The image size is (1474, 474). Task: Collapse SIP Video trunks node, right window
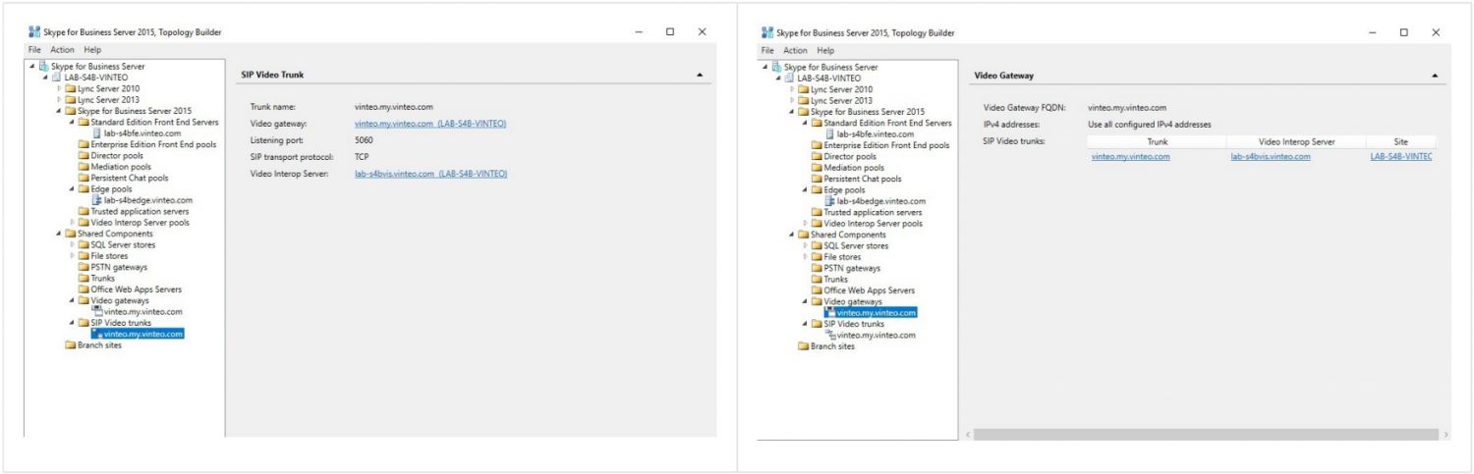(805, 324)
